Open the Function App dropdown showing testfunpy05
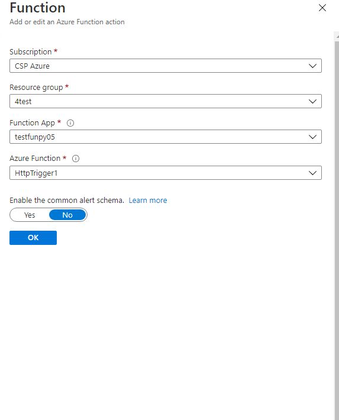The height and width of the screenshot is (420, 339). [x=165, y=137]
